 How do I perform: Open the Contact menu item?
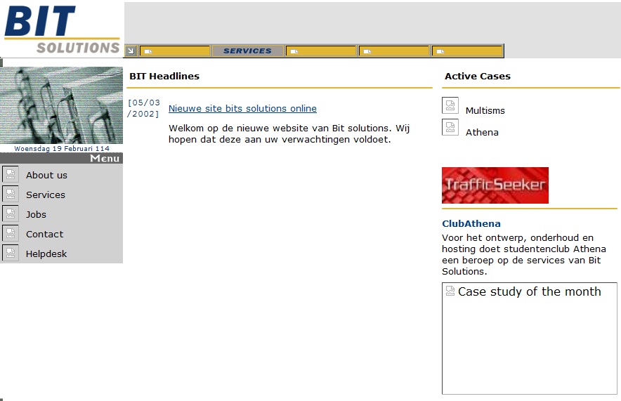coord(44,234)
